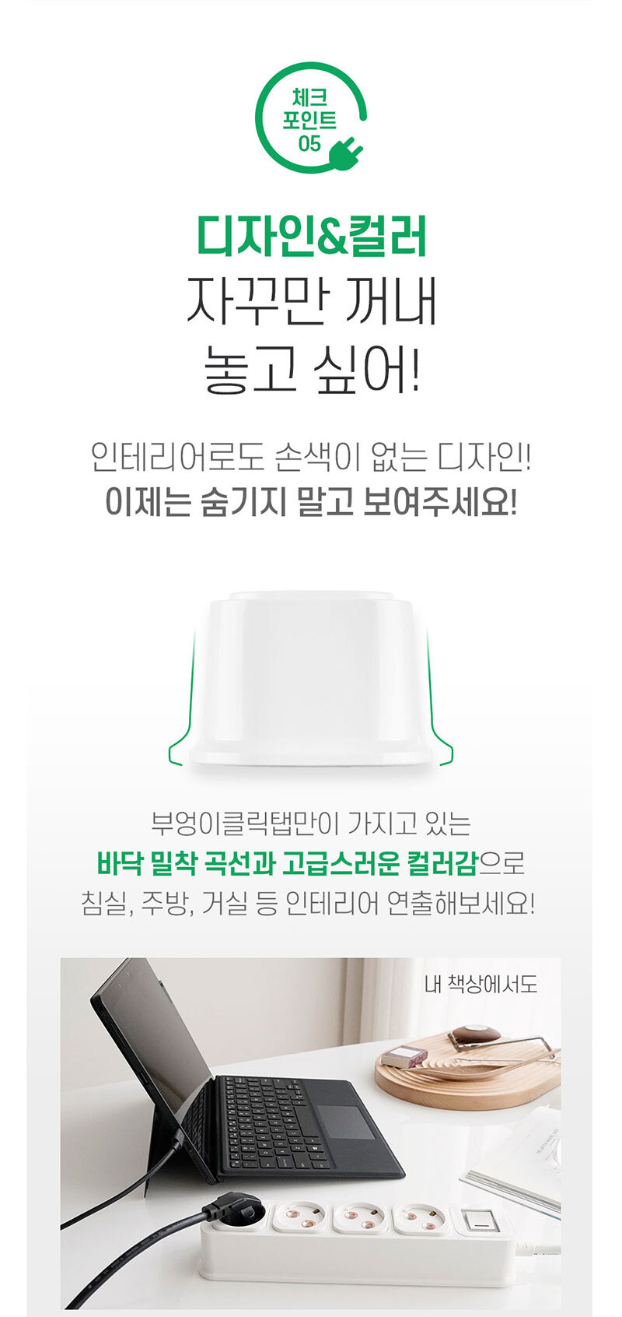The width and height of the screenshot is (622, 1317).
Task: Click the bold line 이제는 숨기지 말고 보여주세요!
Action: click(311, 503)
